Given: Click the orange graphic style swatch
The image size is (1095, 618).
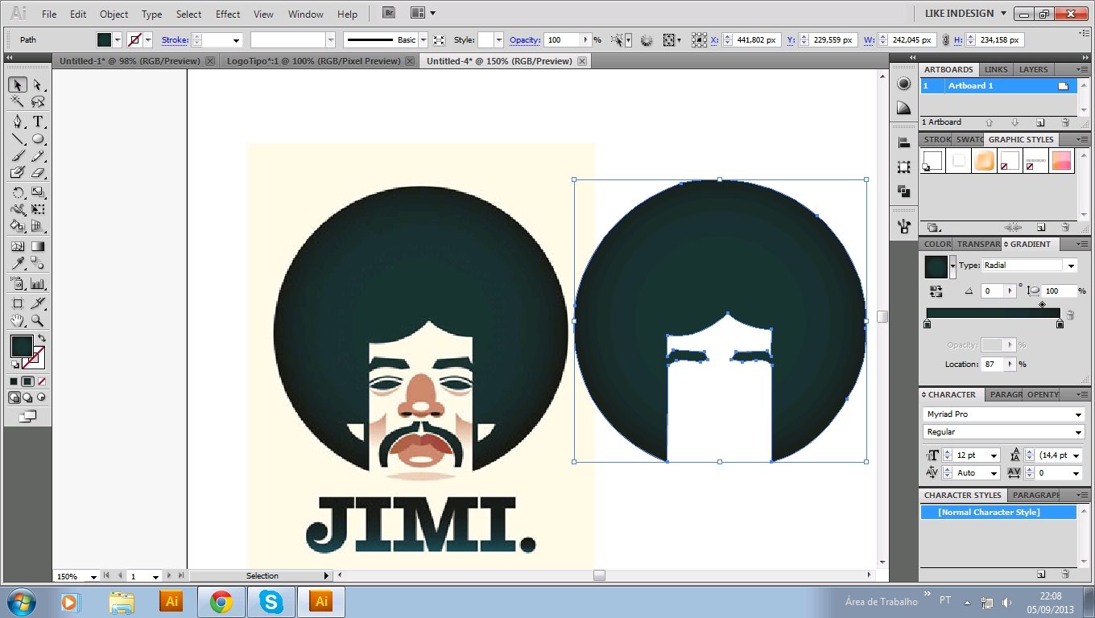Looking at the screenshot, I should (984, 160).
